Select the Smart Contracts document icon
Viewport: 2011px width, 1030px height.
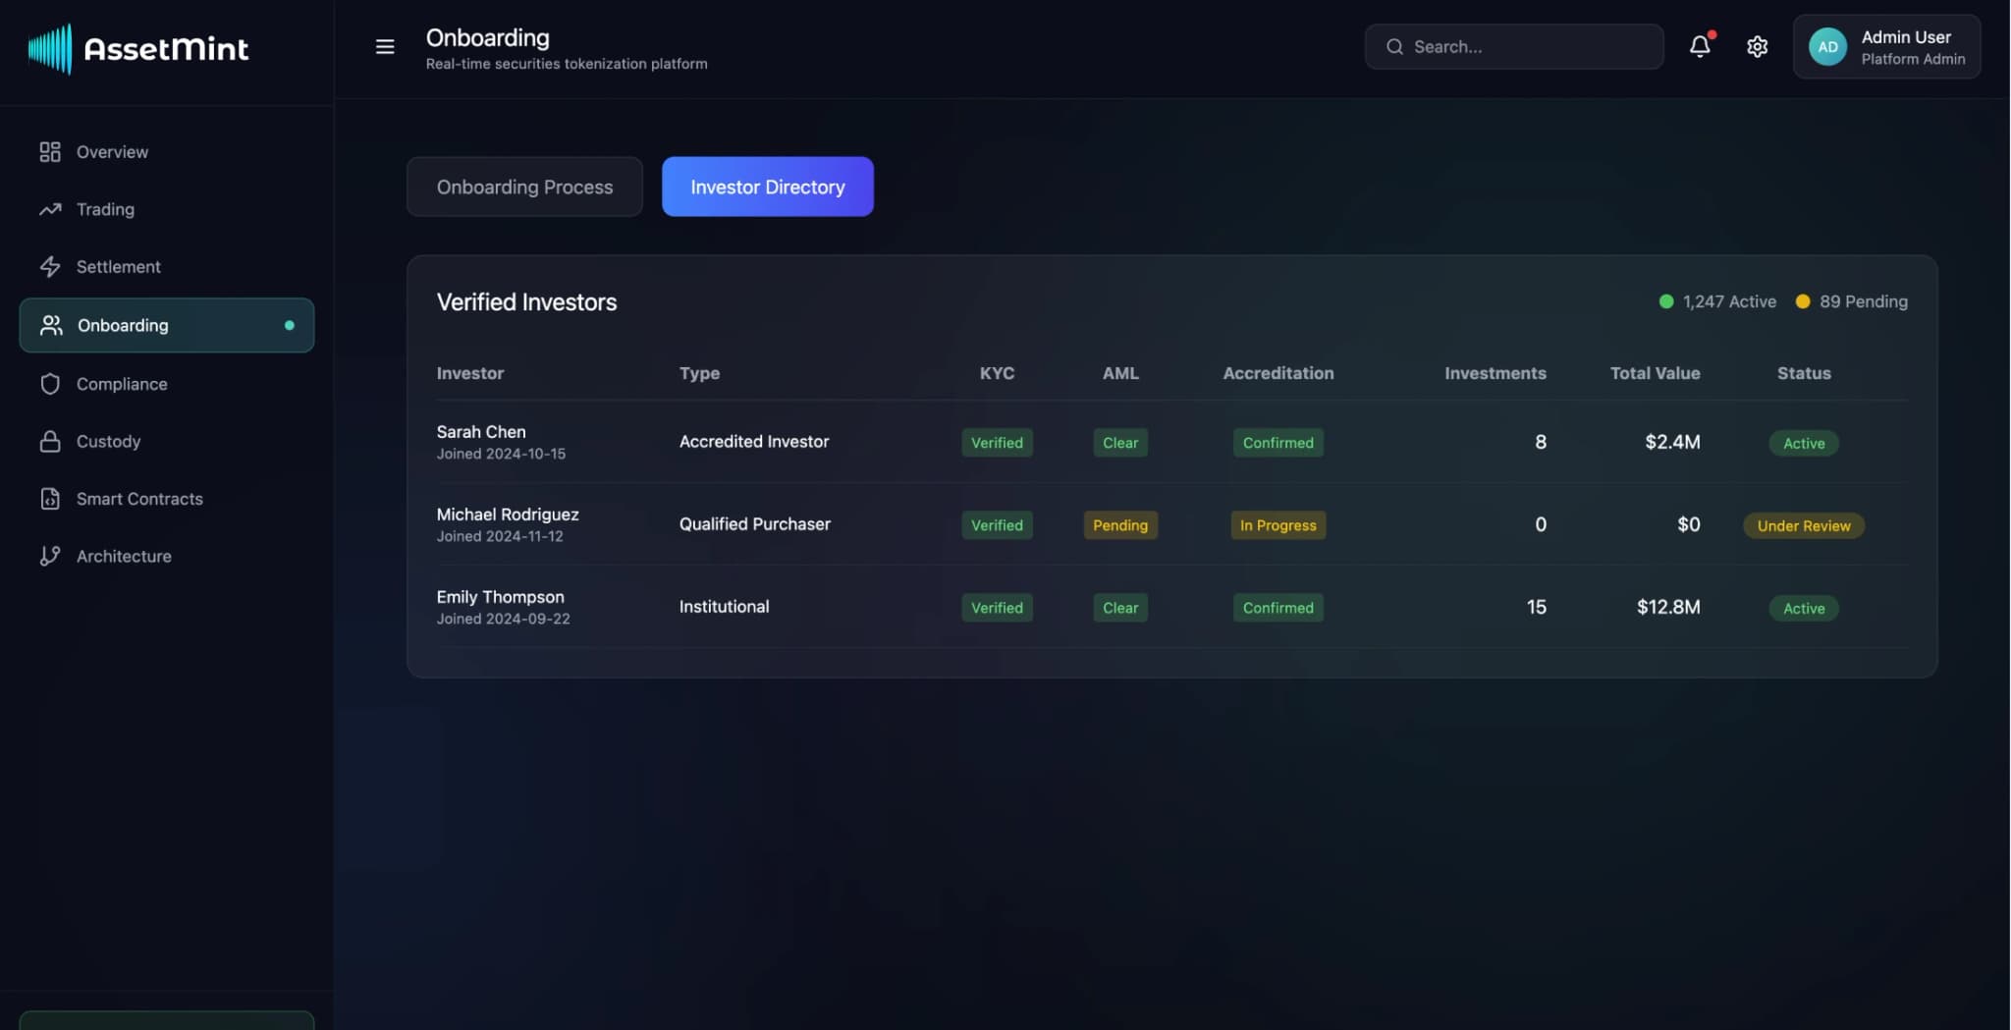click(x=51, y=498)
